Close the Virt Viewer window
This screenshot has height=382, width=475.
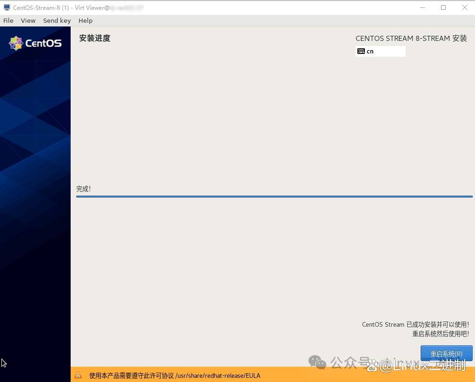(465, 7)
